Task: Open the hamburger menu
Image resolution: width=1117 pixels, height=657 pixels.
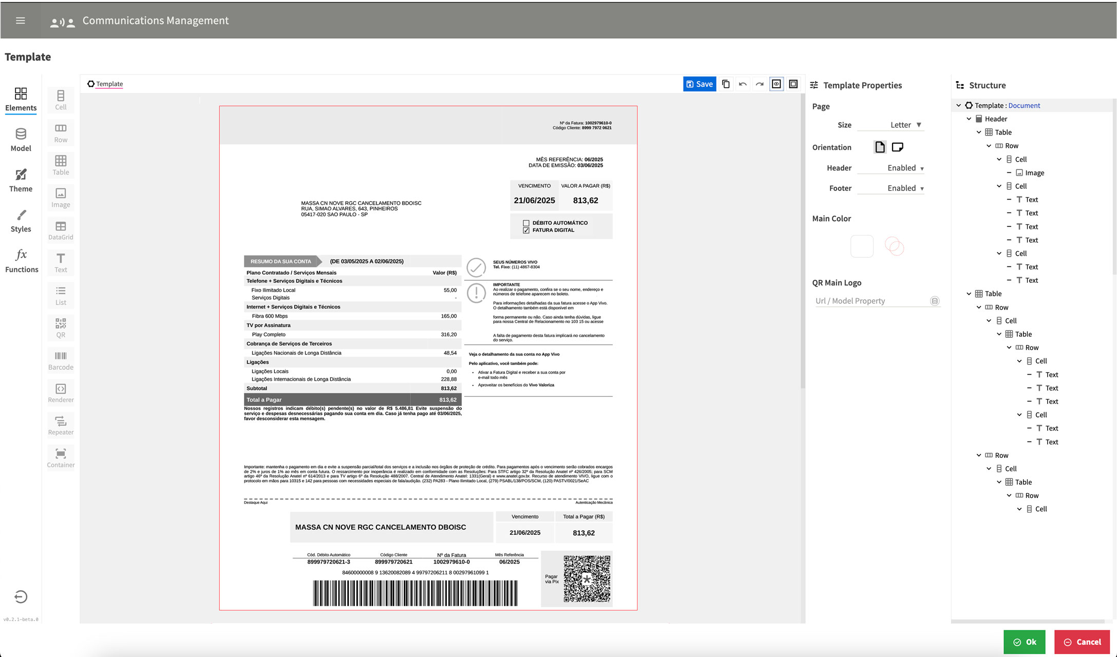Action: click(21, 21)
